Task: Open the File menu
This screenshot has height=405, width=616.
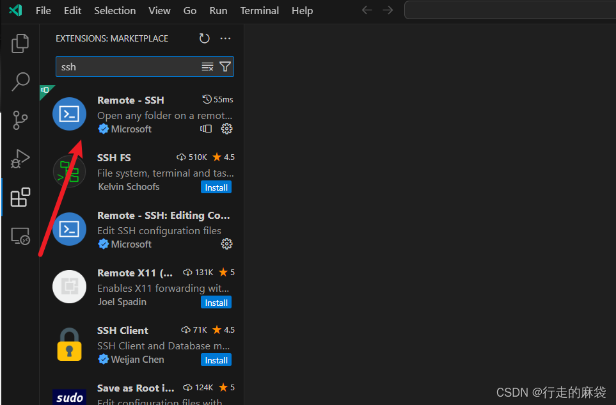Action: click(43, 11)
